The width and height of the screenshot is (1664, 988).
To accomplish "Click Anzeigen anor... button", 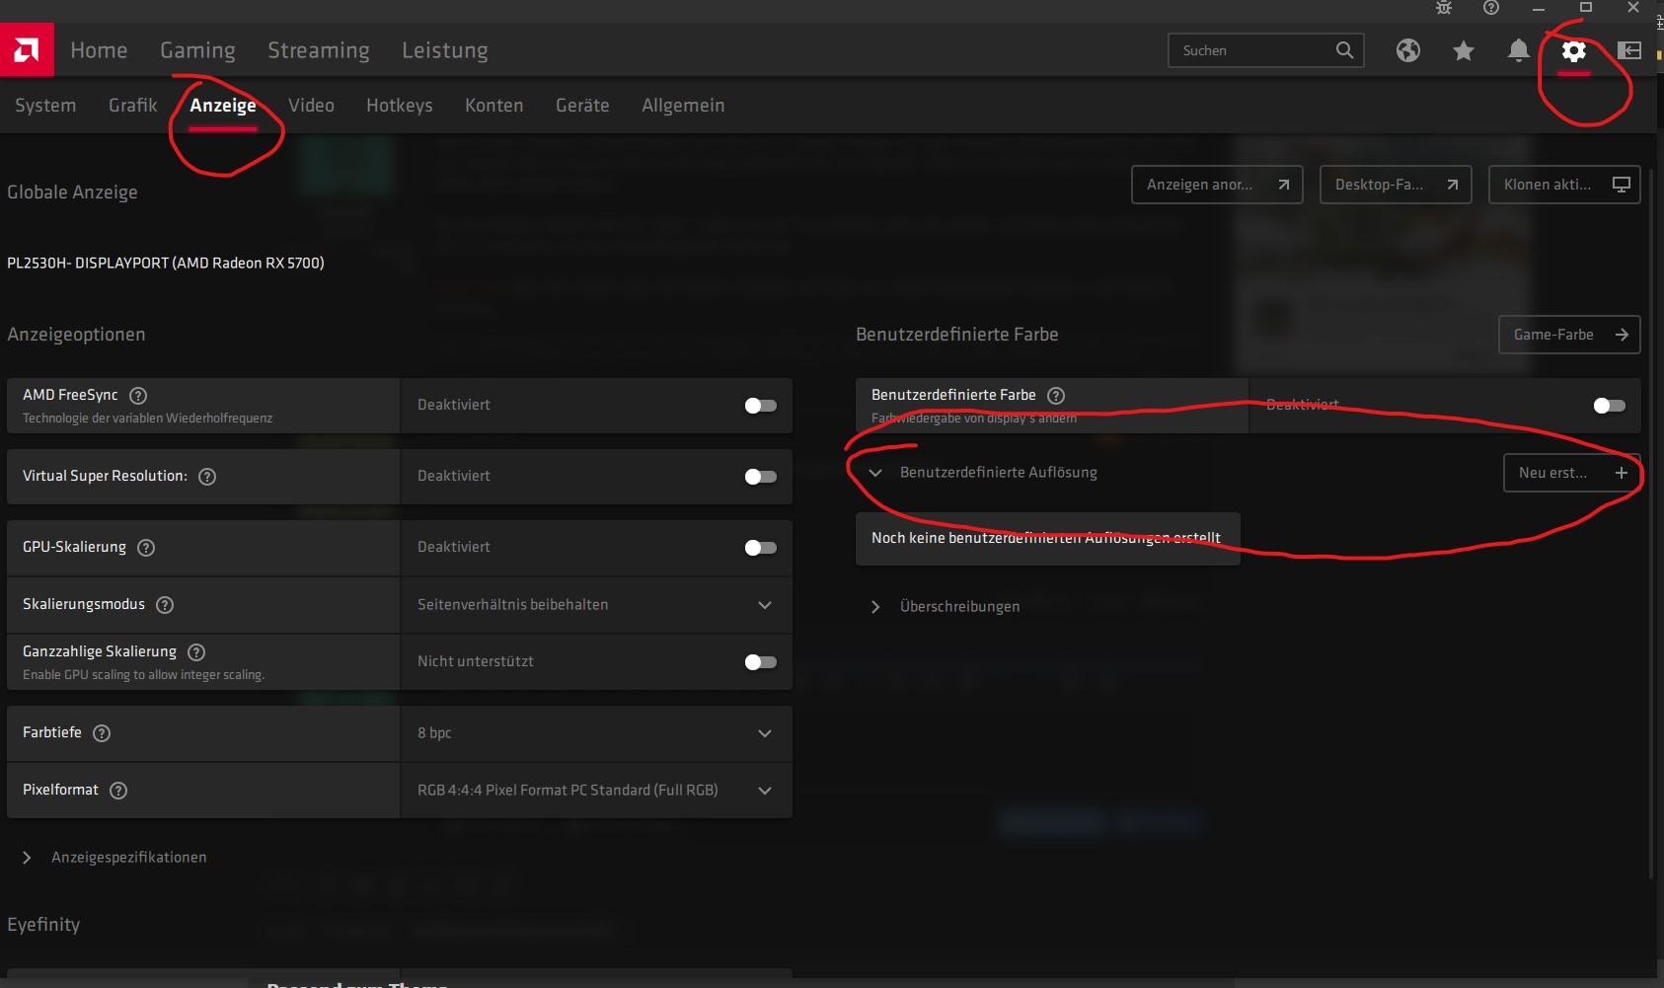I will [1217, 185].
